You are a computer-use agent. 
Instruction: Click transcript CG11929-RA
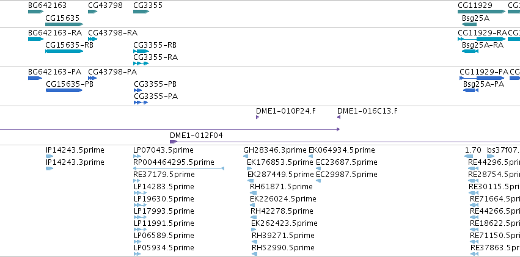[x=482, y=39]
